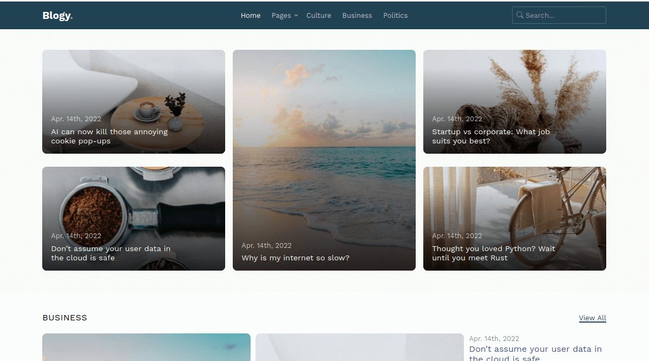649x361 pixels.
Task: Read 'Why is my internet so slow?'
Action: pyautogui.click(x=296, y=258)
